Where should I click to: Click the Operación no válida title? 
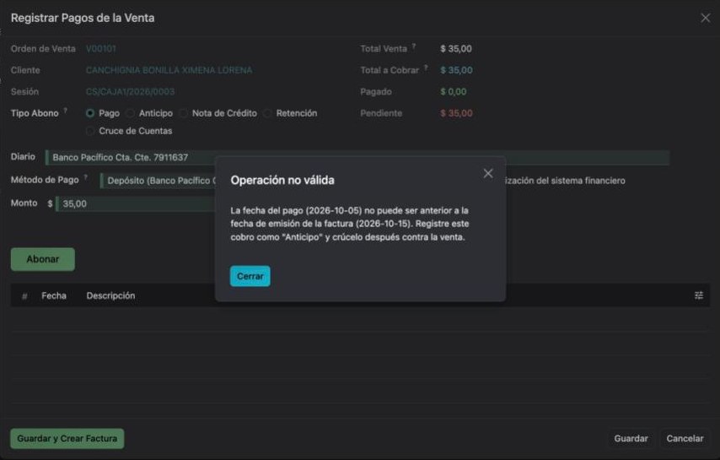click(282, 180)
